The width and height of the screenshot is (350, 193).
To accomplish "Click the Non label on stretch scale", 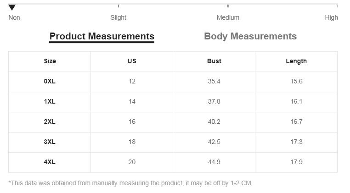I will pos(14,17).
